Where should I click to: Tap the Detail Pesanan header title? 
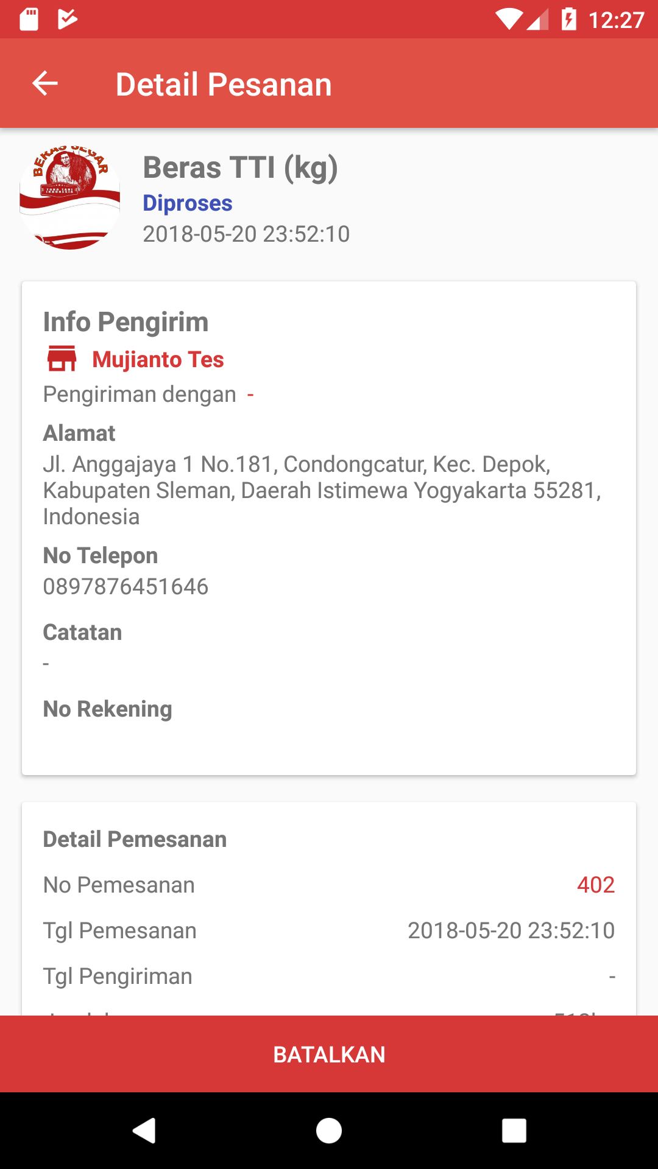[x=224, y=84]
